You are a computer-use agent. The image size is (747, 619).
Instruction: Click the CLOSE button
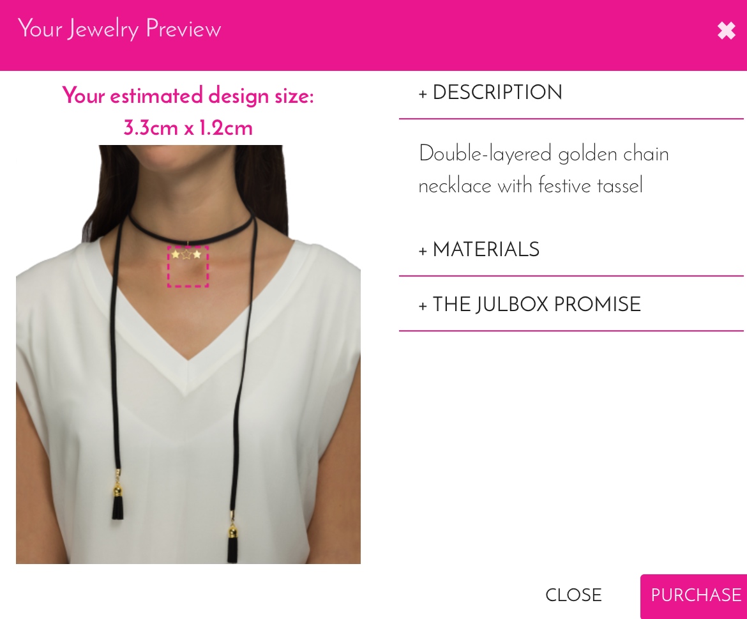[573, 595]
